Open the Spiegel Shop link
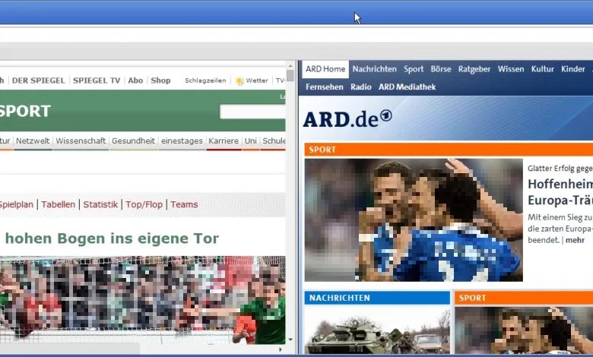Screen dimensions: 593x357 (160, 81)
